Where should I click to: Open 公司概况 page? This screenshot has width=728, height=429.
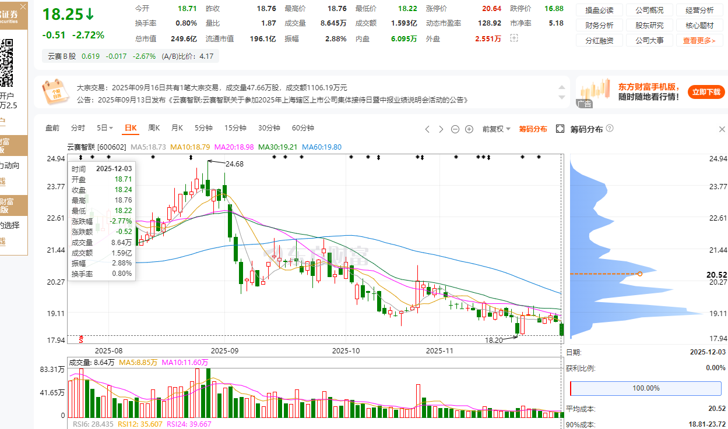649,10
